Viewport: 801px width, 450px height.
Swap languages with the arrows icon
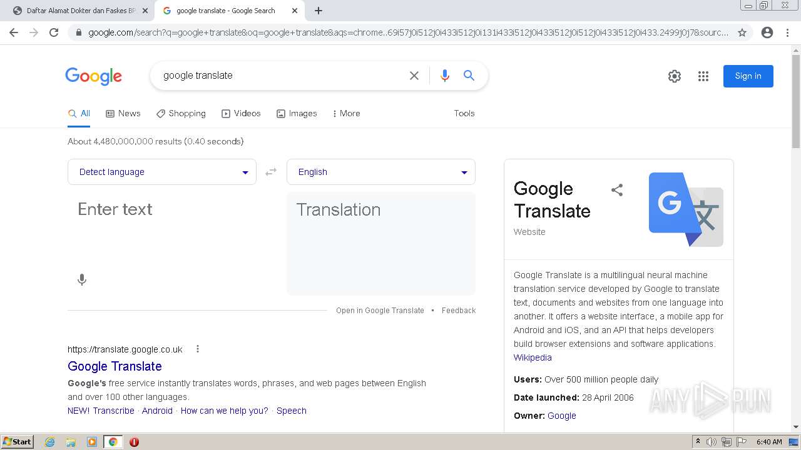(x=271, y=172)
